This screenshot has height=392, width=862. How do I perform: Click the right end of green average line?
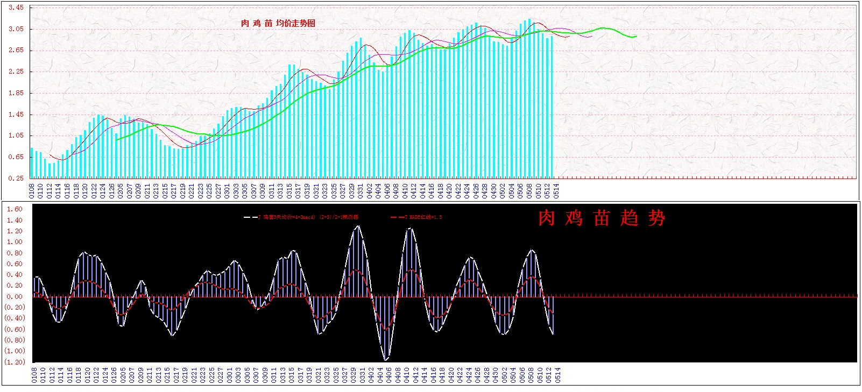(x=635, y=37)
